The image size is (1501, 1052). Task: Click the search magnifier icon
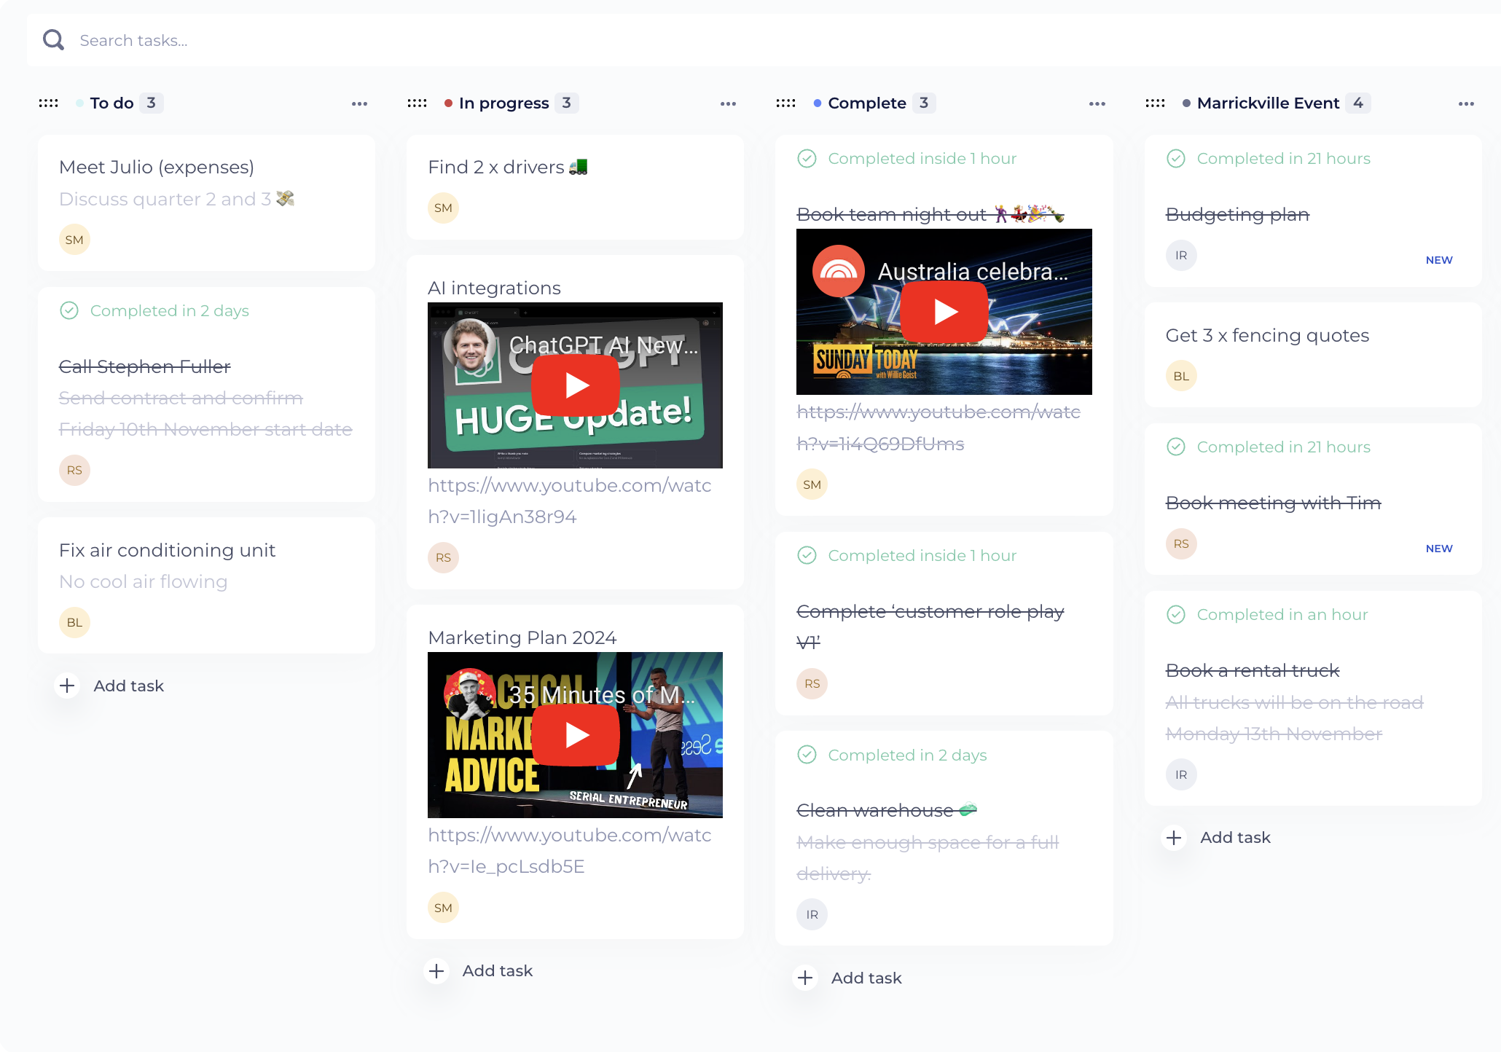coord(53,39)
